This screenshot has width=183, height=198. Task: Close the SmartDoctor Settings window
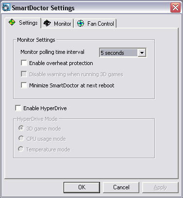(x=175, y=8)
